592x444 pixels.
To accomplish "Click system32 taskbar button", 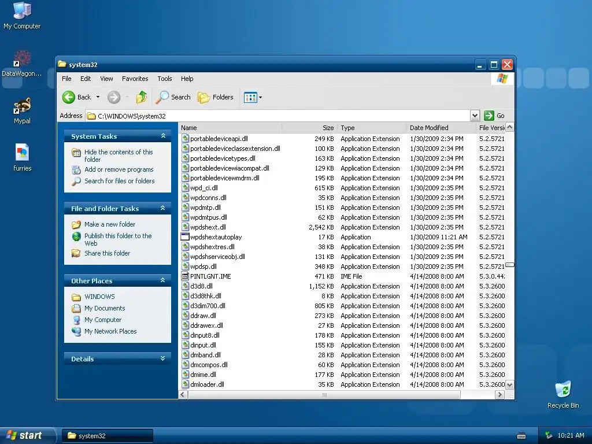I will pos(107,436).
